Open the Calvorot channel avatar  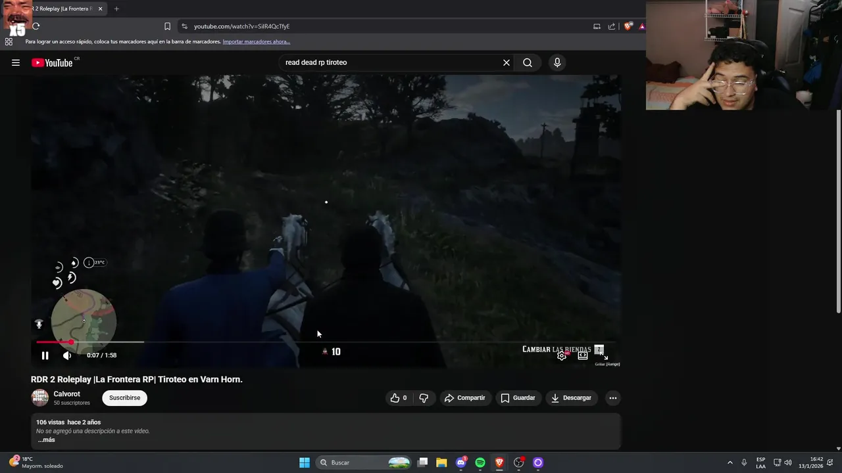40,397
